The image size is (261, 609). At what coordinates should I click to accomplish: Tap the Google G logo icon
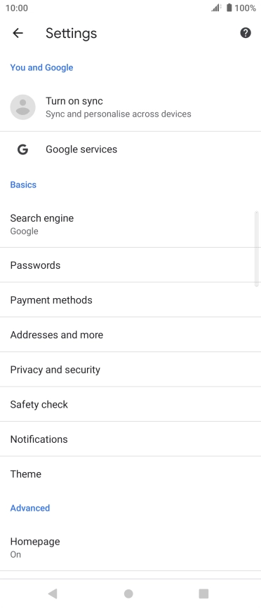[23, 149]
